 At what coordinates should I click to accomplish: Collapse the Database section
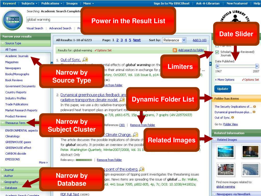[x=3, y=188]
